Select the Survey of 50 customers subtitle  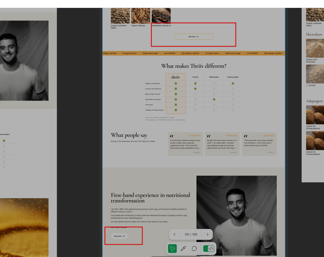click(133, 141)
